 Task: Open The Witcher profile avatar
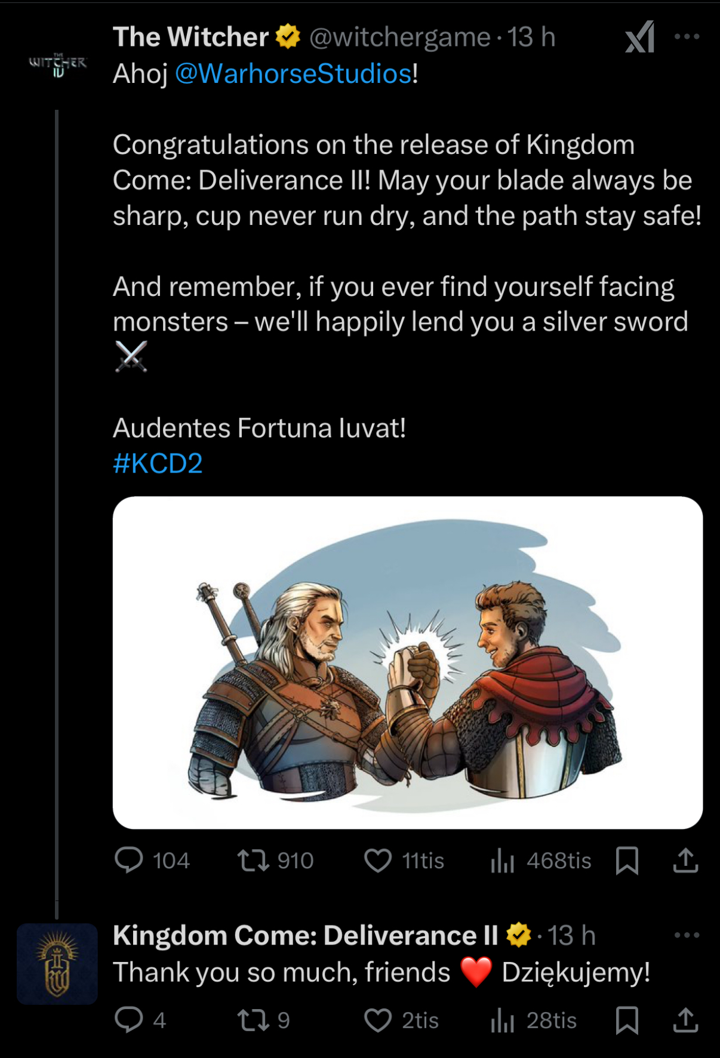point(57,64)
